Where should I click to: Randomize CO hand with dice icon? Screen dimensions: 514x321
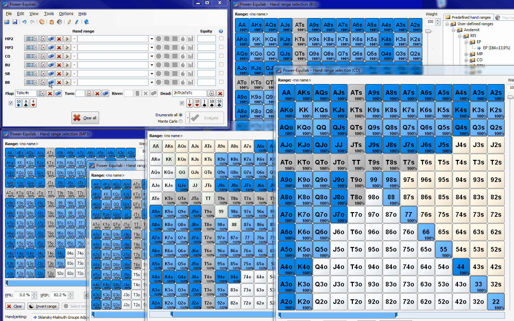point(51,56)
